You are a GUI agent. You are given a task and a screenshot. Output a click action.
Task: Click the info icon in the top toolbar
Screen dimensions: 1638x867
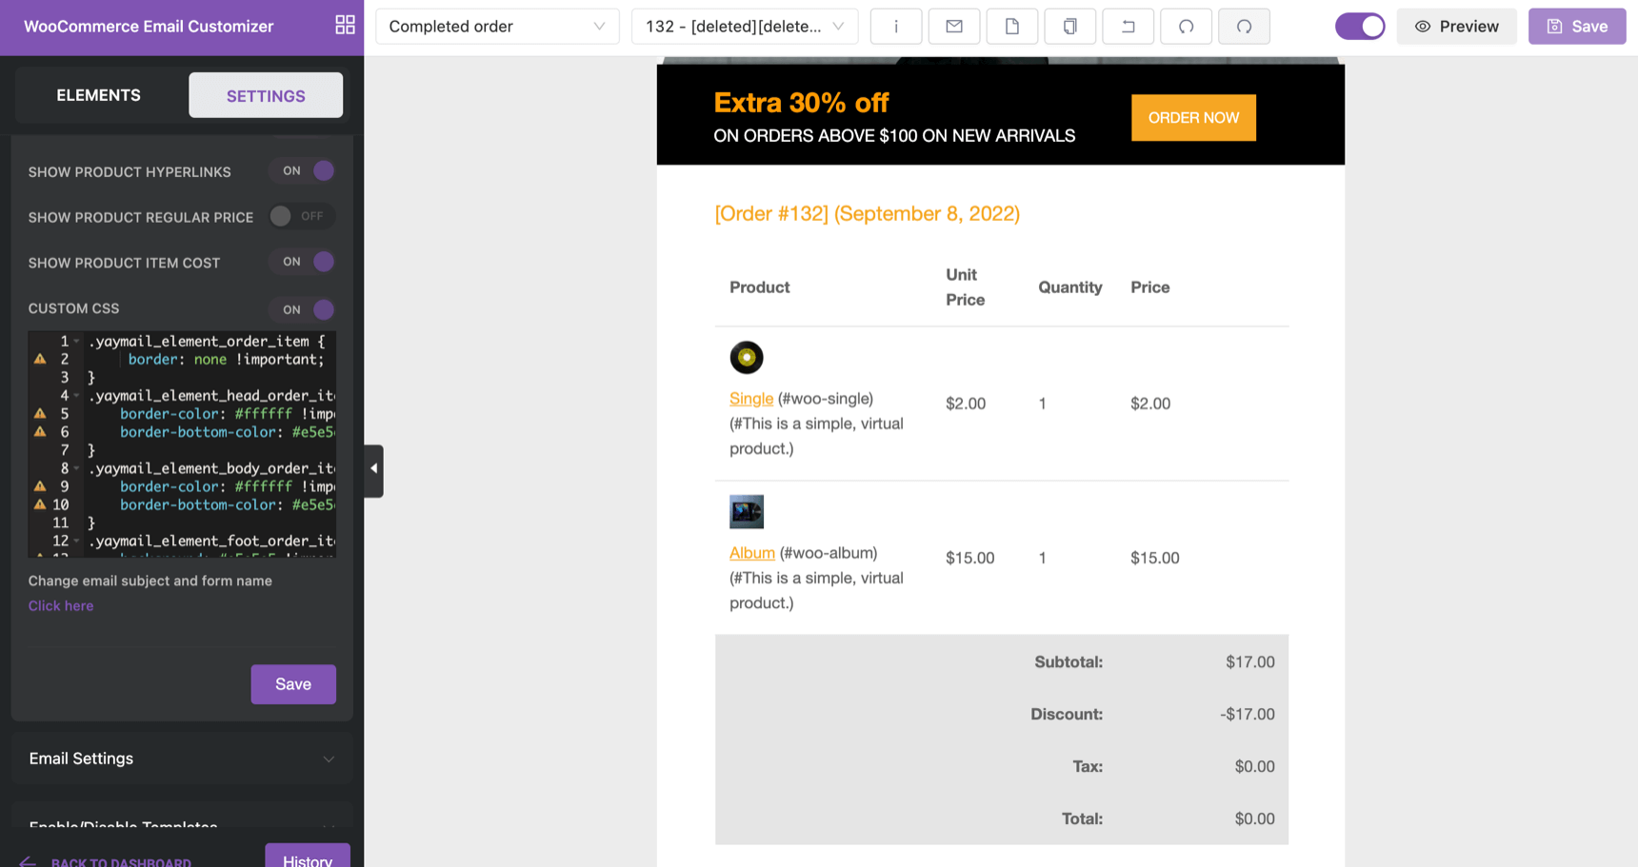(896, 26)
